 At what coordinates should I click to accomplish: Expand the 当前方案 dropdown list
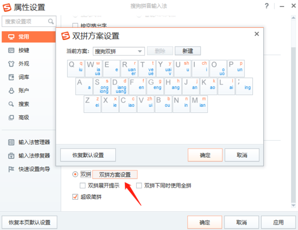point(140,51)
